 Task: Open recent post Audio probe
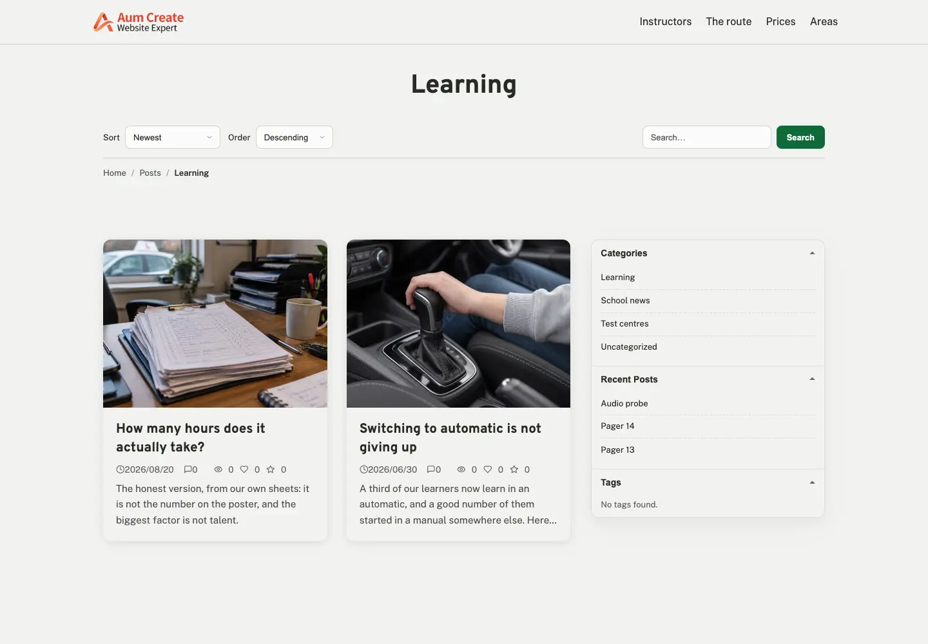[624, 404]
